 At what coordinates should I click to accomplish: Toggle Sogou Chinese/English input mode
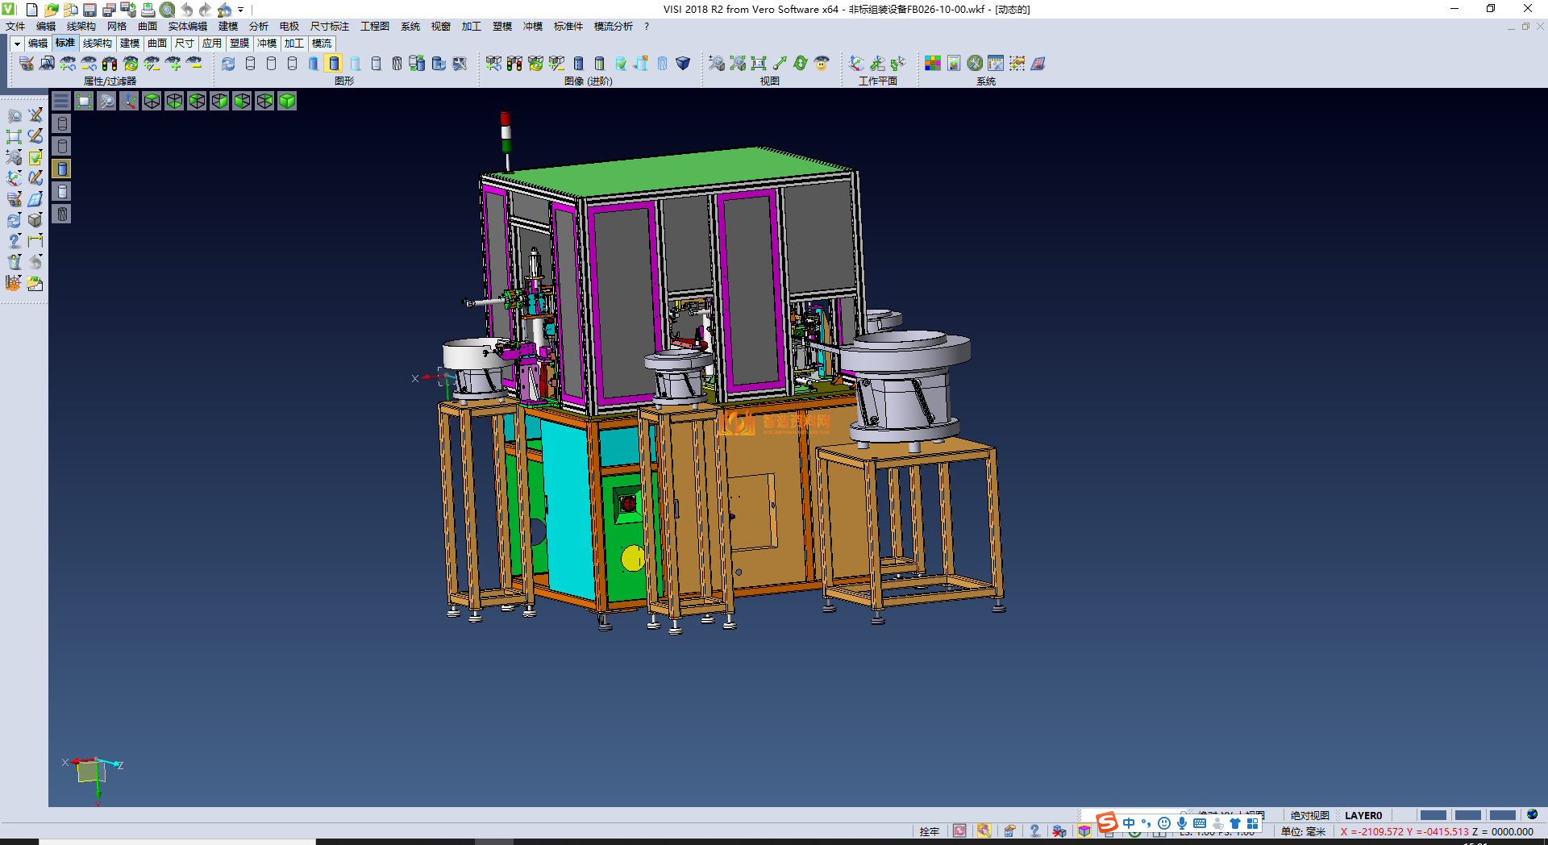point(1129,823)
